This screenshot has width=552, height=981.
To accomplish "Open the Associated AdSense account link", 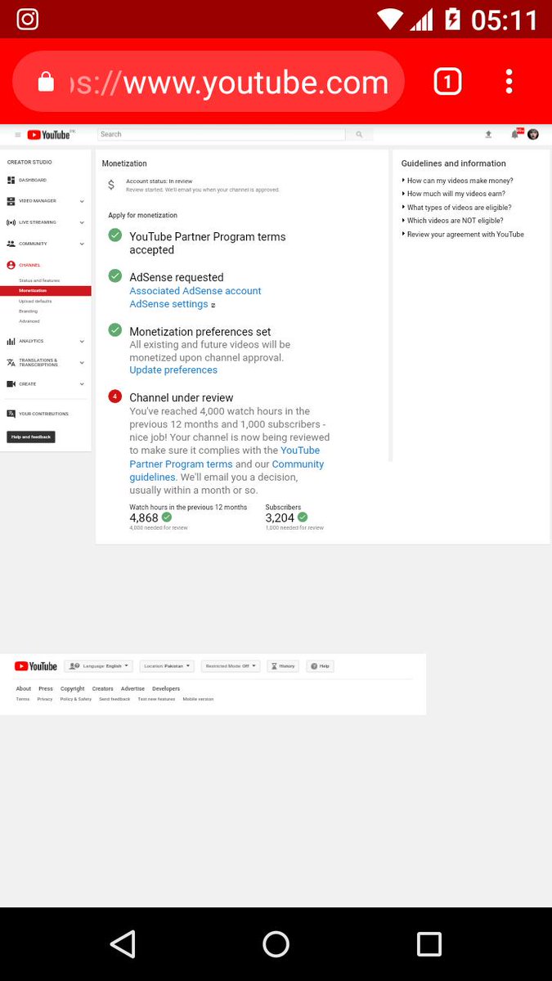I will pyautogui.click(x=195, y=291).
